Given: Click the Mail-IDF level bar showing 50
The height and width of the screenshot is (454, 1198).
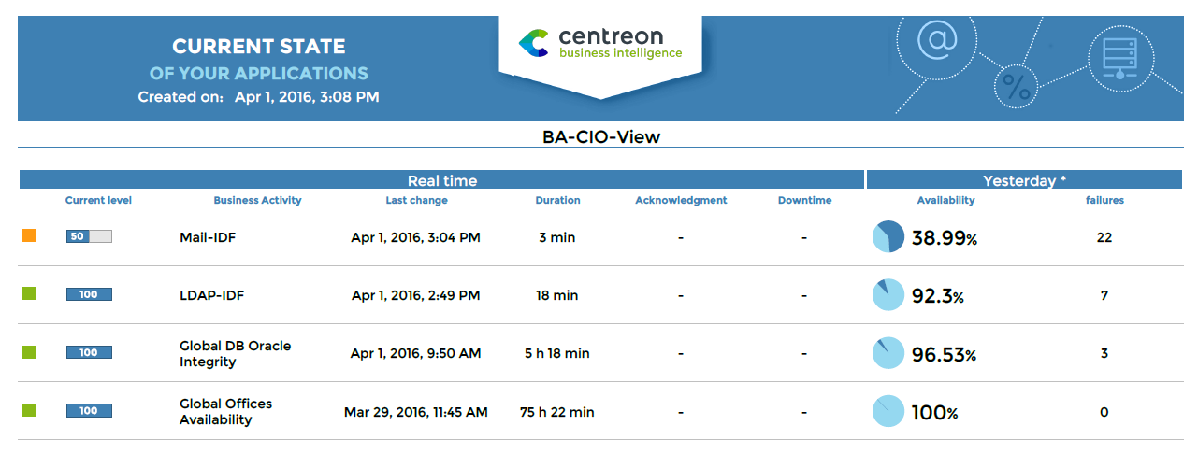Looking at the screenshot, I should pyautogui.click(x=89, y=236).
